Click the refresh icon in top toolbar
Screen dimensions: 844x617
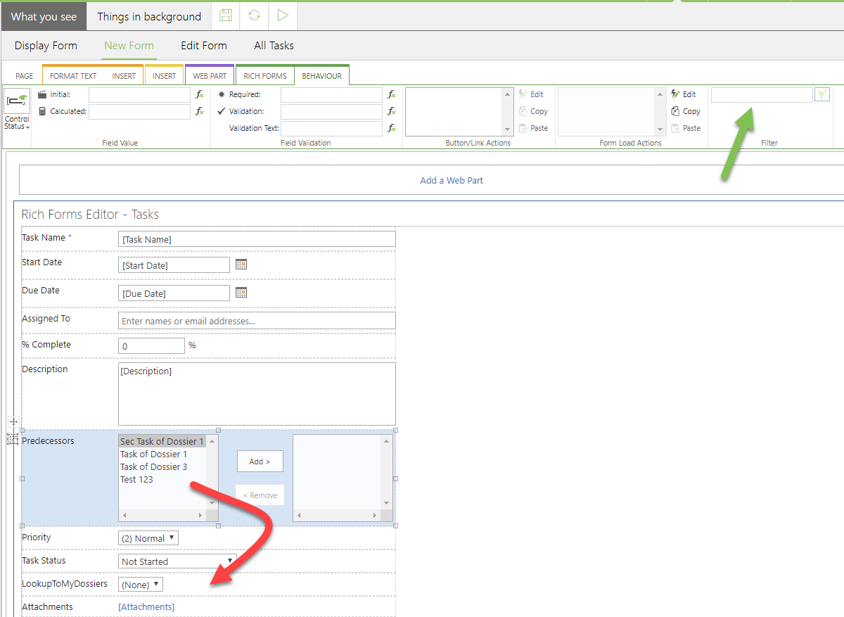(254, 15)
